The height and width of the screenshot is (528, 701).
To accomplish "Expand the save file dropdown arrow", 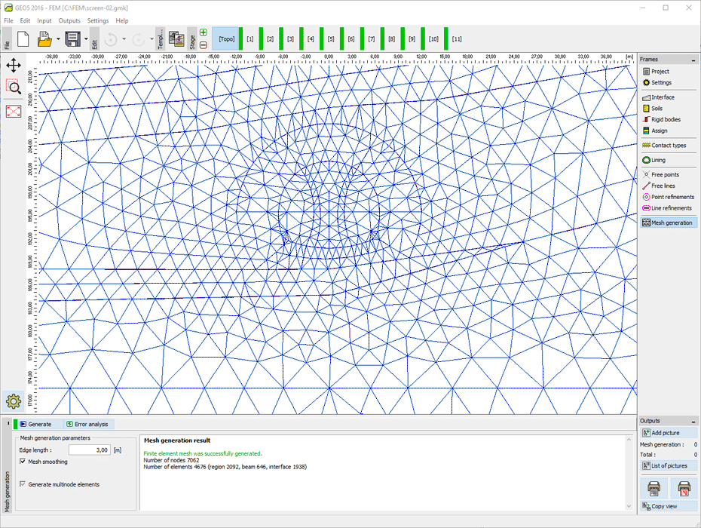I will point(86,39).
